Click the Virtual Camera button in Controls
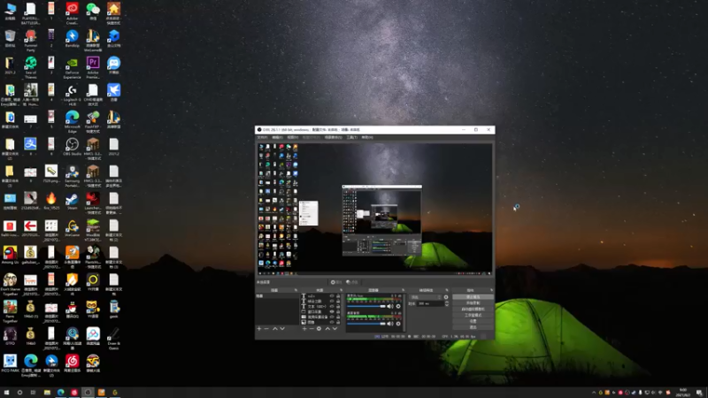The width and height of the screenshot is (708, 398). (473, 309)
